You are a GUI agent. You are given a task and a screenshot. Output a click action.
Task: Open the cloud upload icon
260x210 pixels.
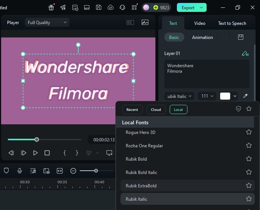(111, 7)
